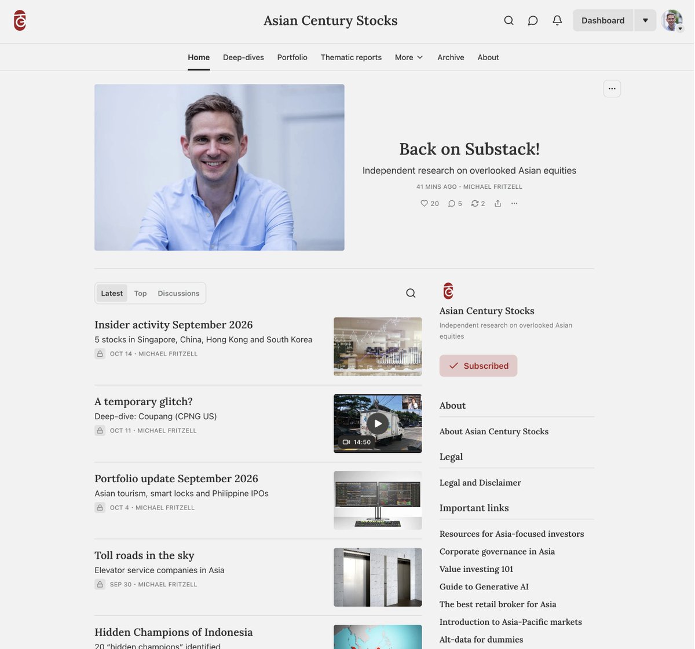
Task: Open elevator thumbnail for Toll roads post
Action: click(378, 577)
